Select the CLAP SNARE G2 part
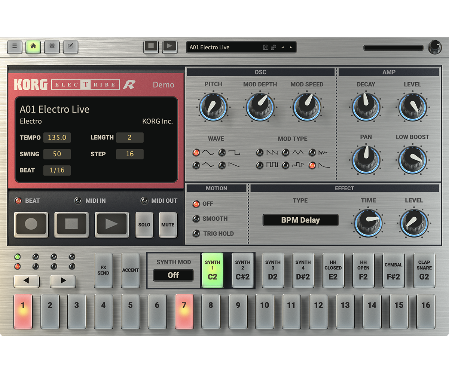 pyautogui.click(x=424, y=270)
